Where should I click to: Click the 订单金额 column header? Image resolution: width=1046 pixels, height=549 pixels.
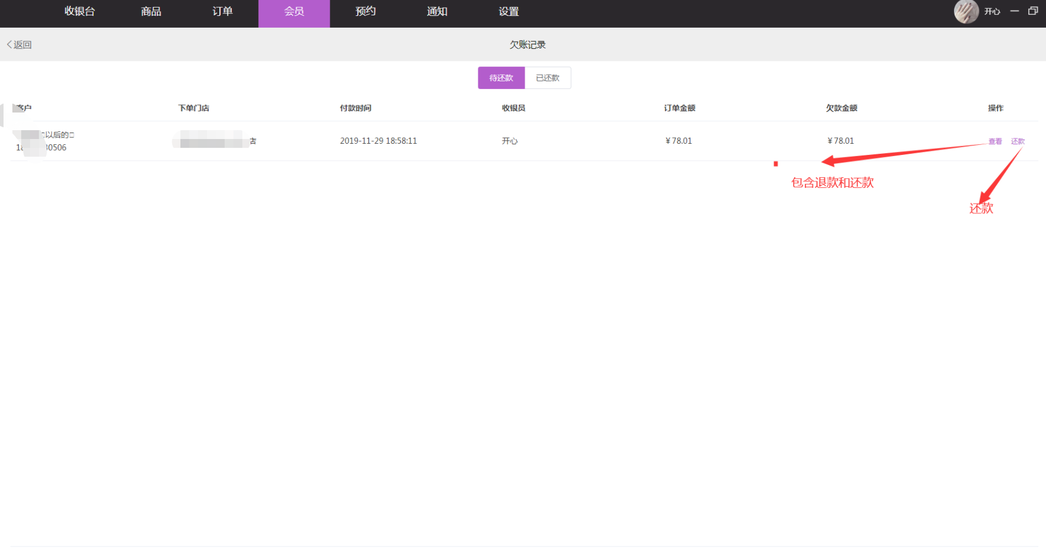680,108
